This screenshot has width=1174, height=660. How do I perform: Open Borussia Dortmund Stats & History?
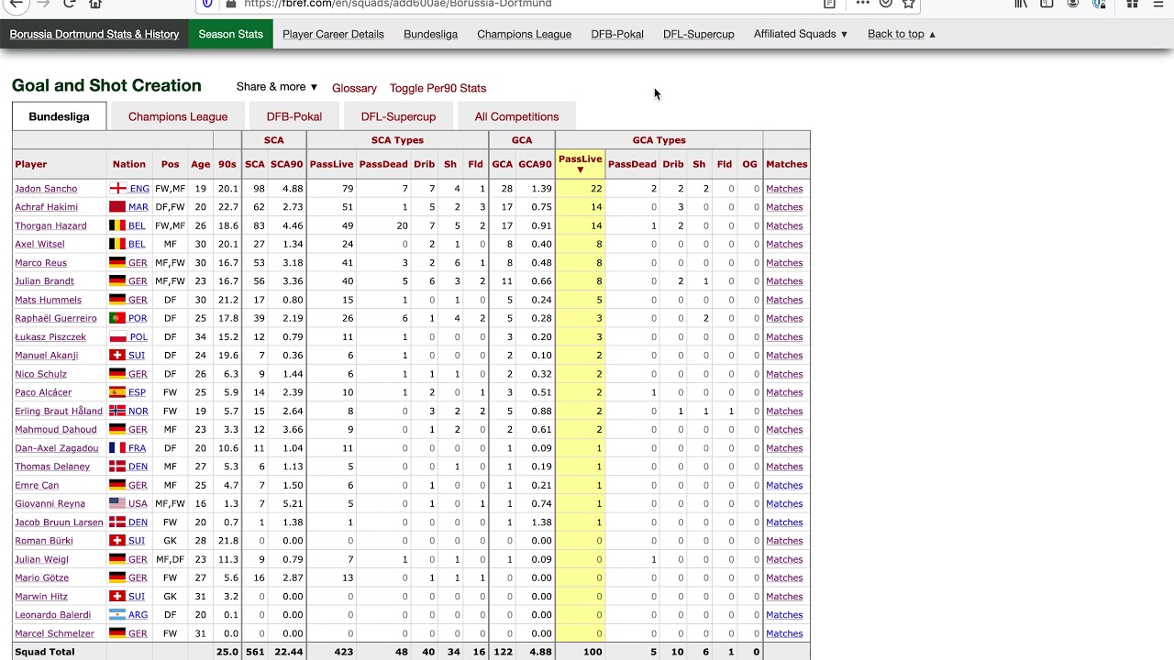pyautogui.click(x=94, y=34)
